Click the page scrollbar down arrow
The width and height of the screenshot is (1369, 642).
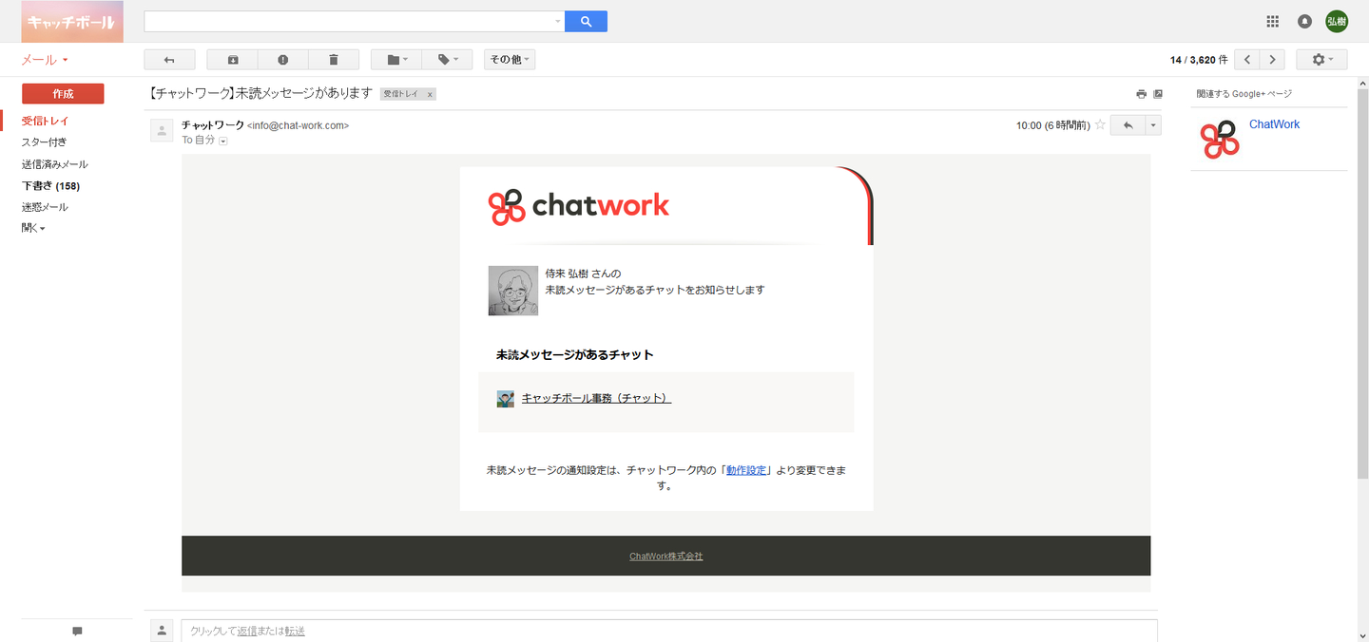[x=1361, y=634]
